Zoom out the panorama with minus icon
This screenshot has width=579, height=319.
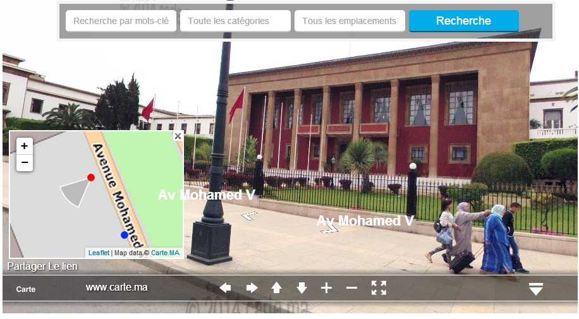pyautogui.click(x=351, y=288)
